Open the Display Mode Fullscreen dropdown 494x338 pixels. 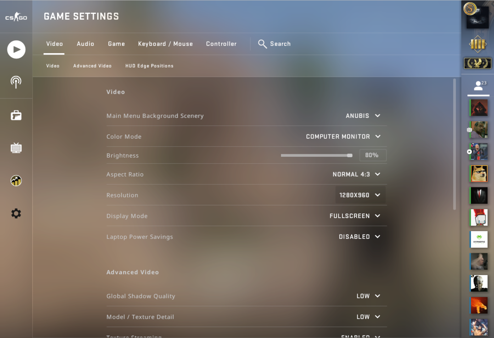(x=355, y=216)
